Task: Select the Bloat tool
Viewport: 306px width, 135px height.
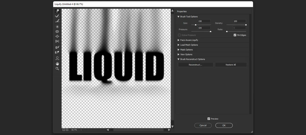Action: pyautogui.click(x=57, y=36)
